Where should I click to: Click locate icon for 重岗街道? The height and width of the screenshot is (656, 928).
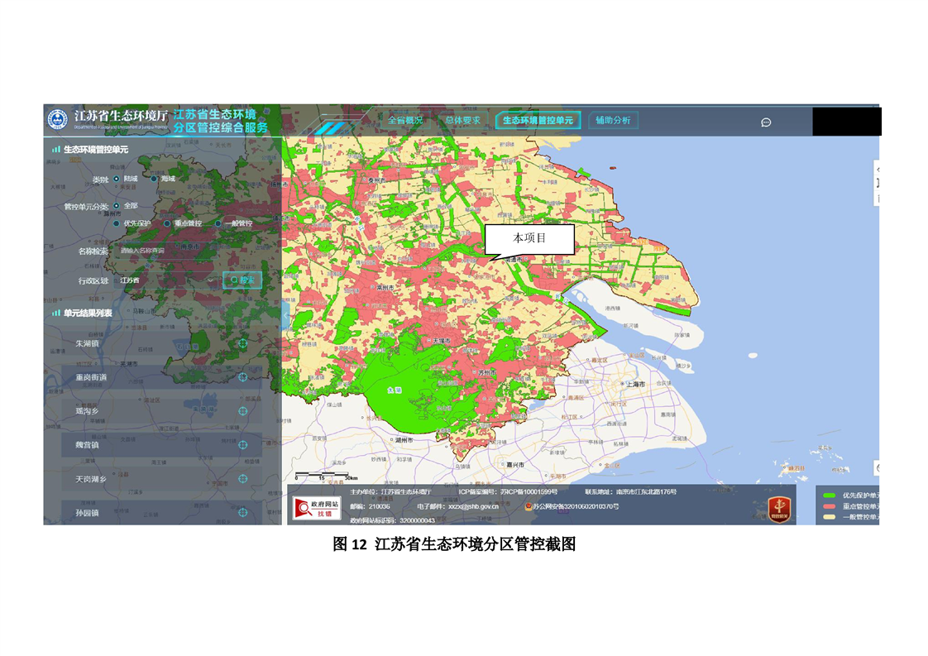242,377
